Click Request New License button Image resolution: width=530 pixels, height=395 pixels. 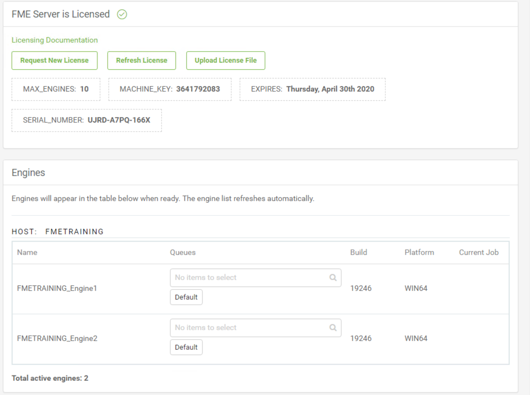point(54,60)
